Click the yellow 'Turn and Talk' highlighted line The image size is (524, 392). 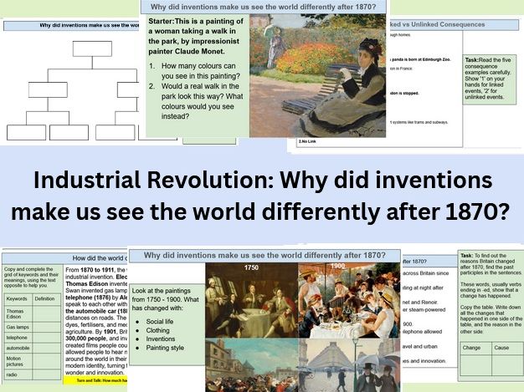(95, 380)
